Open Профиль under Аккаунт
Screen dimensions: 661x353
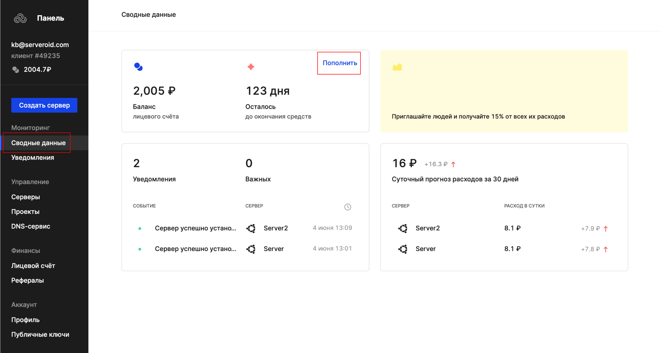click(25, 320)
